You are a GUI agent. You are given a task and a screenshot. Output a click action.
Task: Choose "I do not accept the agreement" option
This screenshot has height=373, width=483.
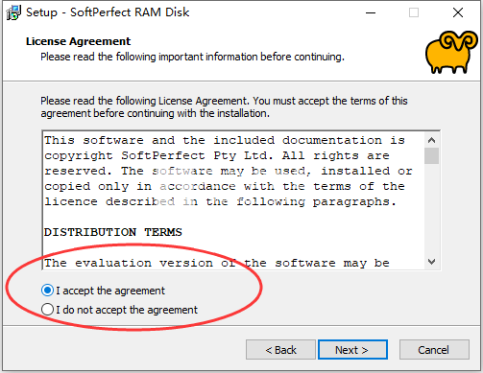click(47, 310)
